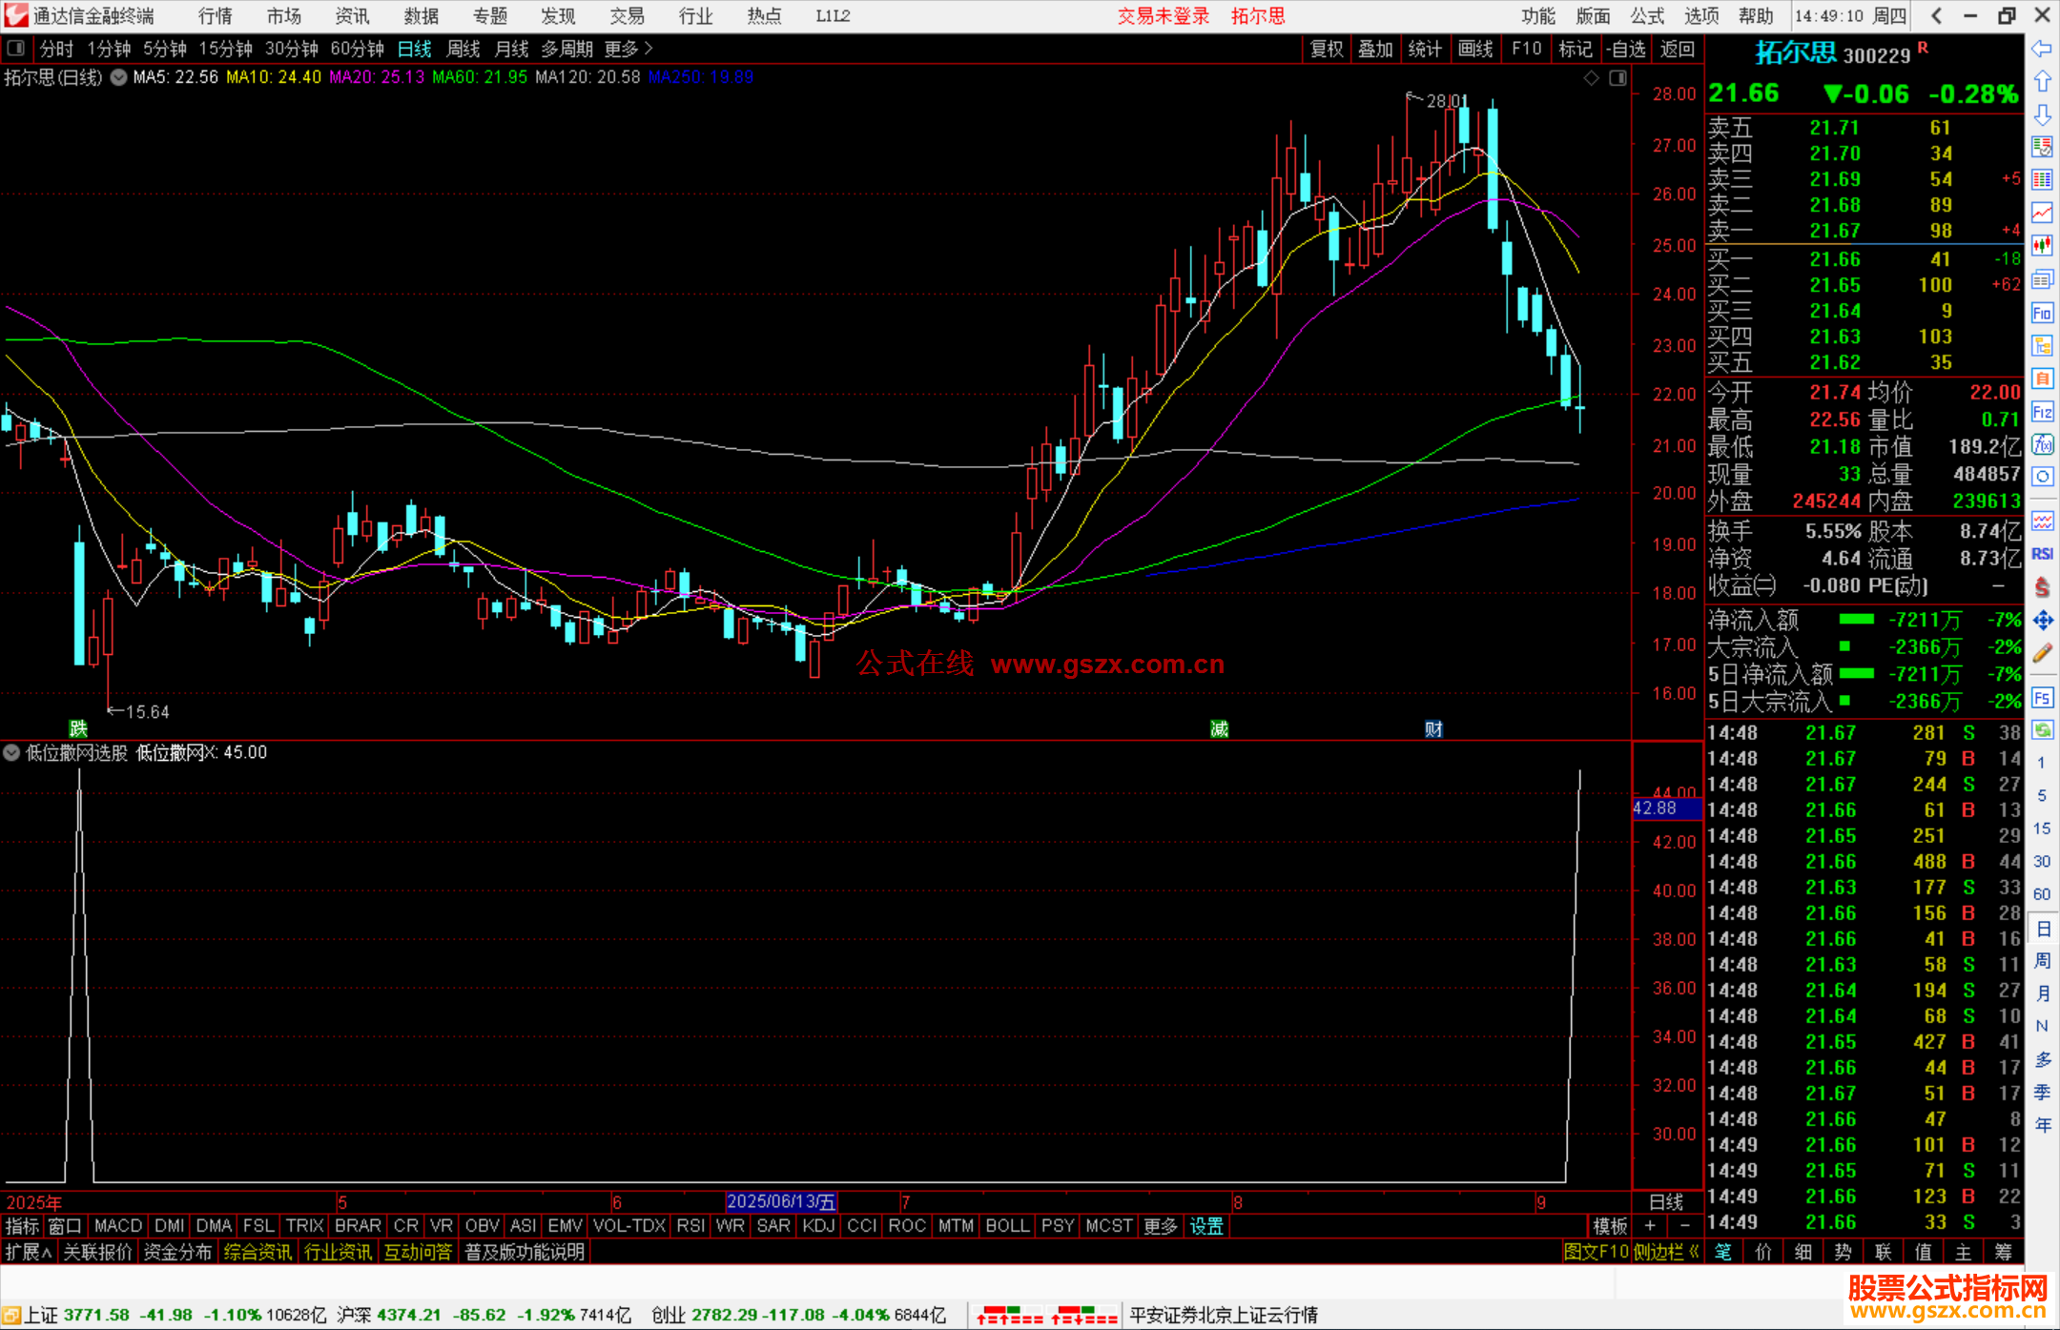
Task: Click the plus zoom-in button beside 模板
Action: point(1650,1226)
